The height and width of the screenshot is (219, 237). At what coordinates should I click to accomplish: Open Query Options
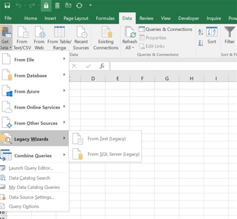tap(34, 206)
